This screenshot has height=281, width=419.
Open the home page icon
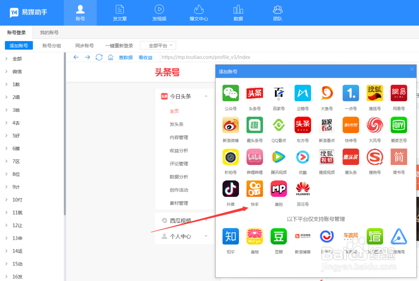[x=111, y=57]
